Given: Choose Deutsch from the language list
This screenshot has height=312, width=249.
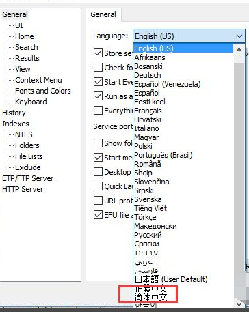Looking at the screenshot, I should [x=148, y=75].
